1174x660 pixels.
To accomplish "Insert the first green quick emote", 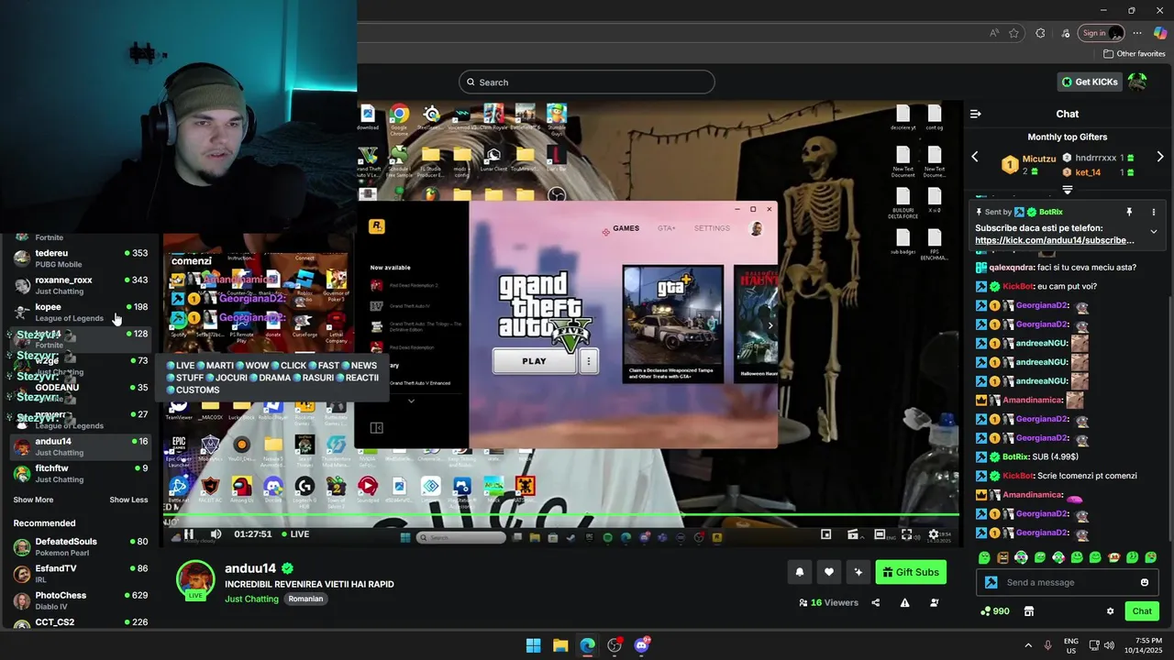I will click(984, 557).
